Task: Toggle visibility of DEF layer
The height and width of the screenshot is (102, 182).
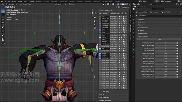Action: [x=100, y=17]
